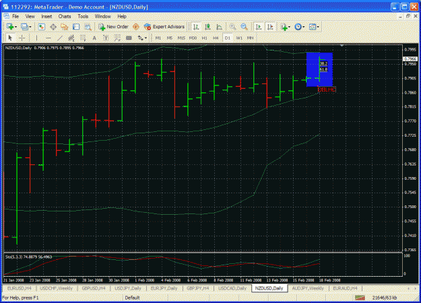Select the Equidistant Channel tool
The width and height of the screenshot is (421, 303).
tap(71, 38)
